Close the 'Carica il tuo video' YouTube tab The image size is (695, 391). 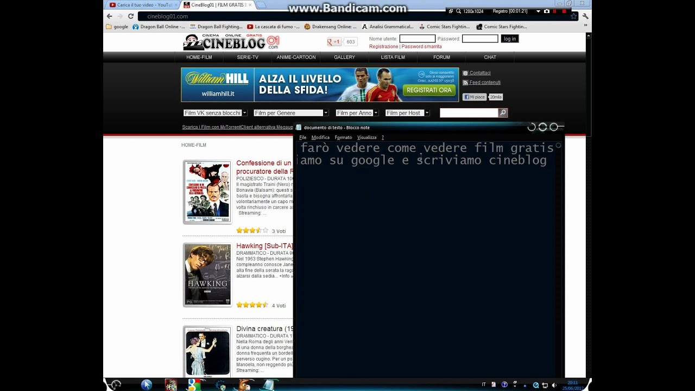(176, 5)
